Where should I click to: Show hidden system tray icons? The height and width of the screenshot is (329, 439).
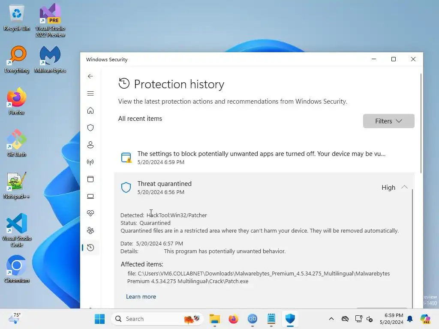[331, 319]
